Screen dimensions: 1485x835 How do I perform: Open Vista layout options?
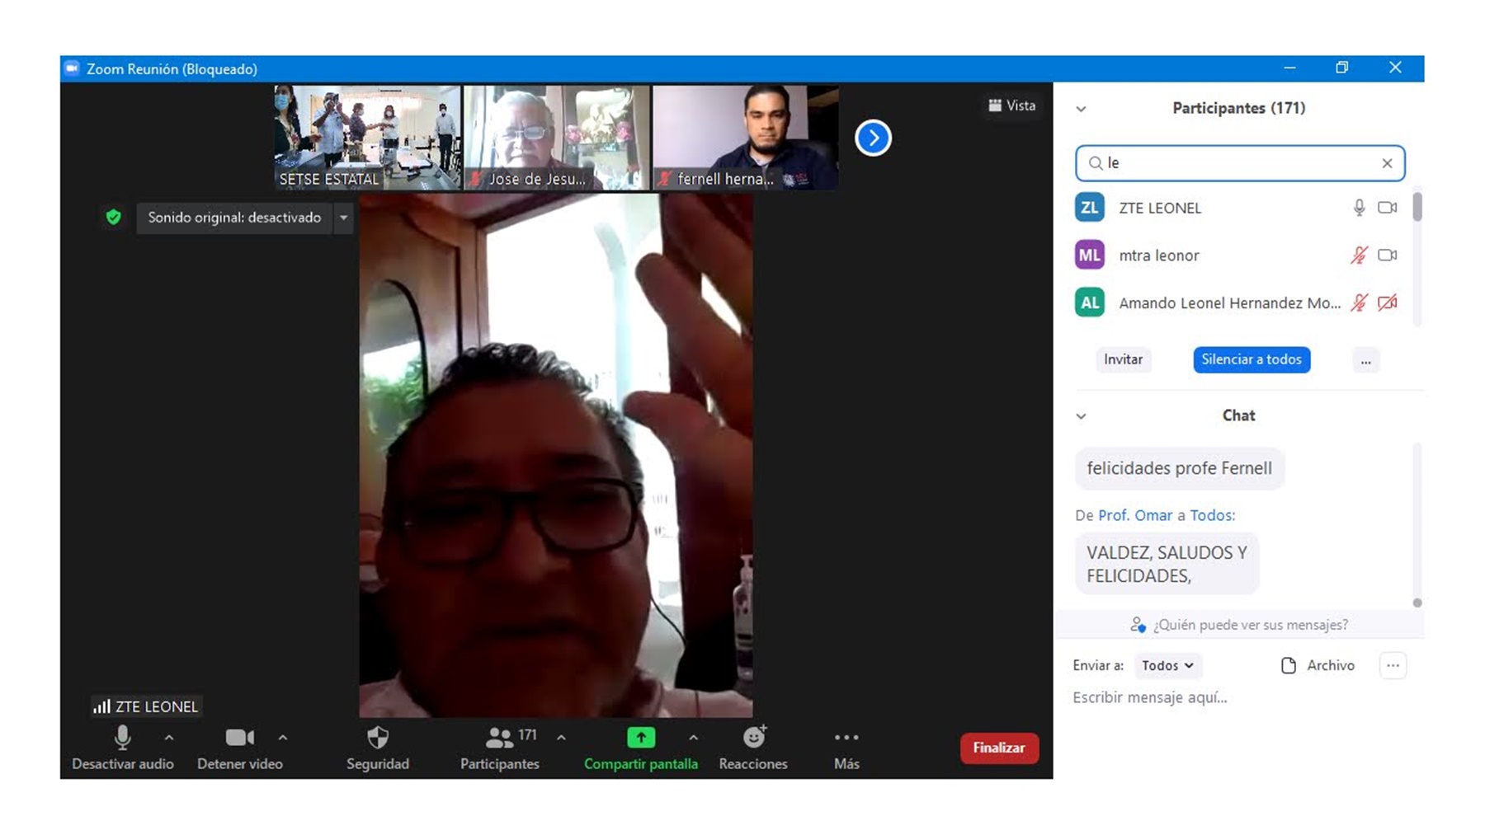point(1012,106)
